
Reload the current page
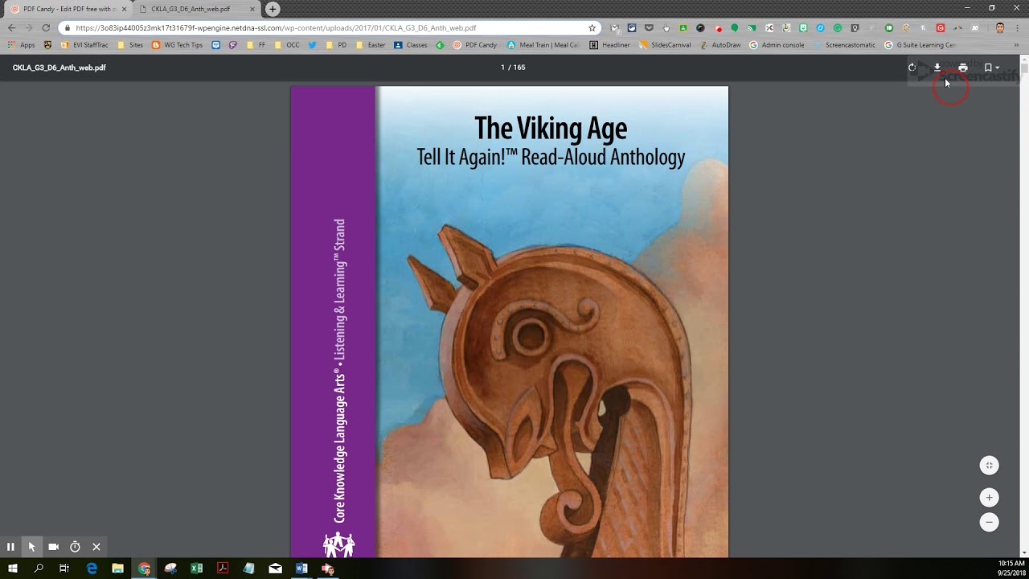click(46, 27)
